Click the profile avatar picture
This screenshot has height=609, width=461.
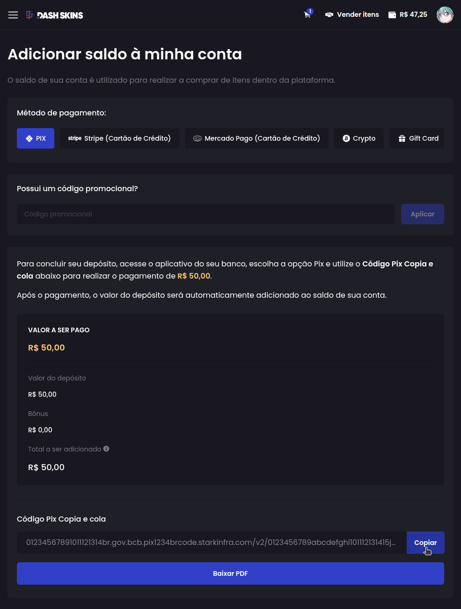[x=445, y=14]
